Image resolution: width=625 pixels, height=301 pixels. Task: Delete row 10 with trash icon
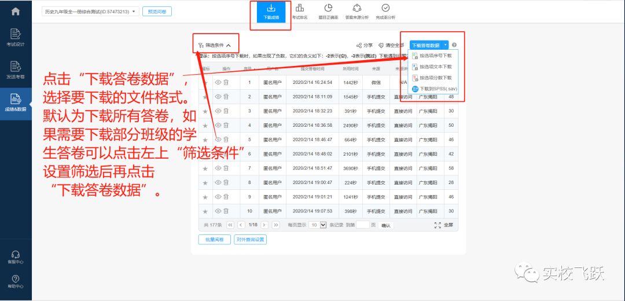click(226, 211)
